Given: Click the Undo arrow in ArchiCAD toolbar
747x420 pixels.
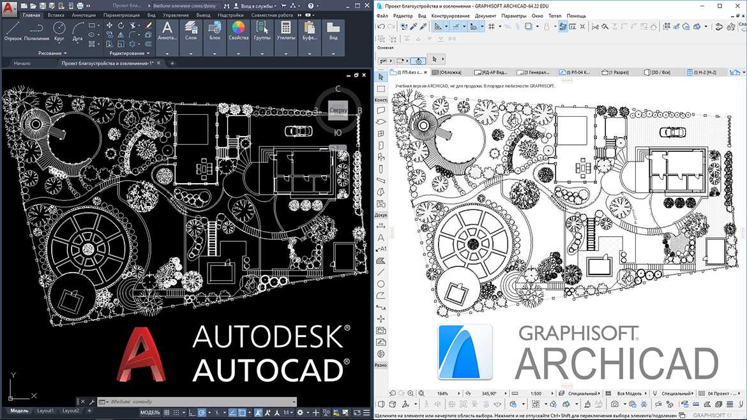Looking at the screenshot, I should (381, 27).
